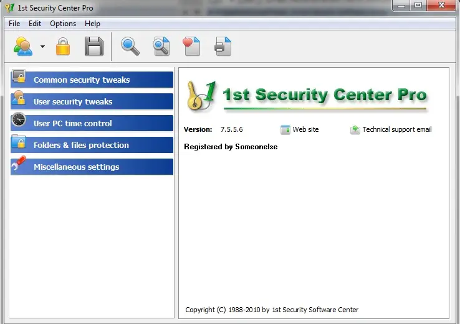Minimize the 1st Security Center Pro window
The height and width of the screenshot is (324, 460).
(x=401, y=6)
